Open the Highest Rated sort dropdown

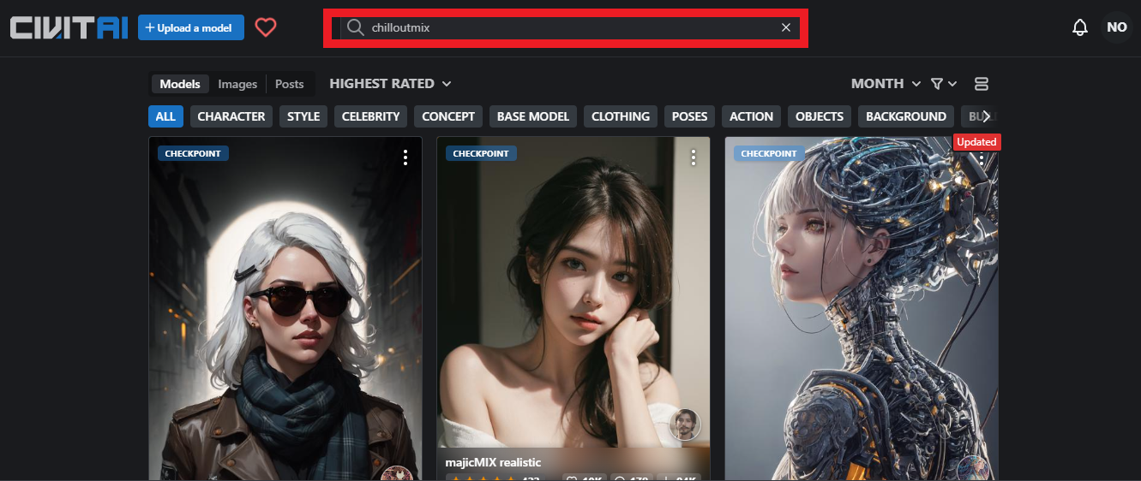tap(390, 84)
